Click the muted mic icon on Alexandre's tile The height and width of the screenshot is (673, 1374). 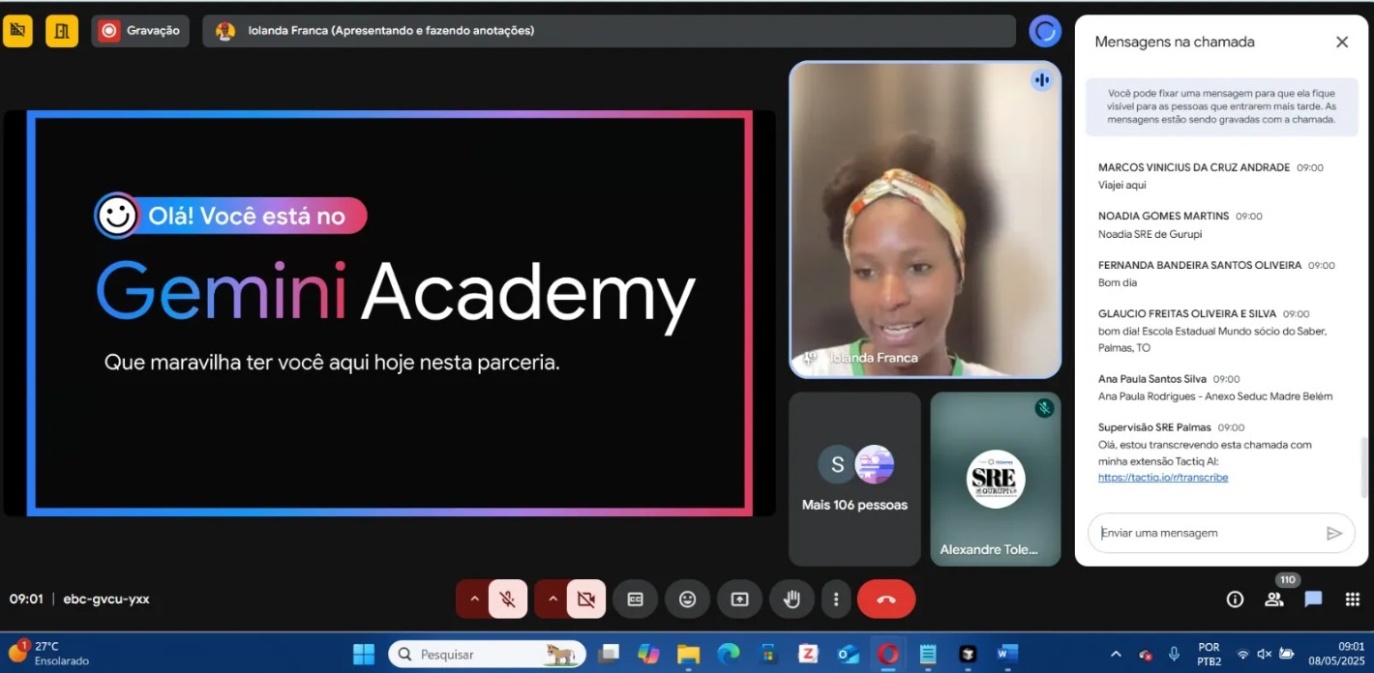(x=1044, y=408)
